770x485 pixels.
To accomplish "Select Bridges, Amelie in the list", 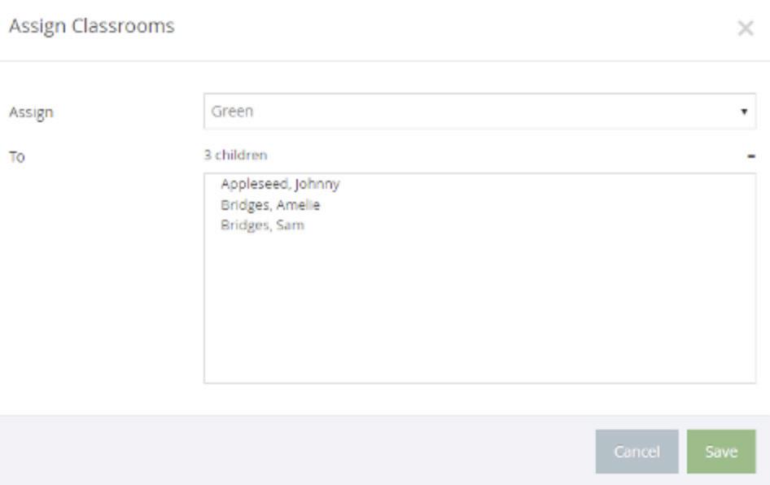I will [270, 205].
